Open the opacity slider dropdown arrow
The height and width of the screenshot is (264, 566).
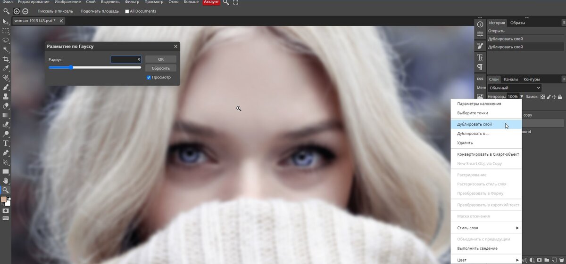[522, 96]
